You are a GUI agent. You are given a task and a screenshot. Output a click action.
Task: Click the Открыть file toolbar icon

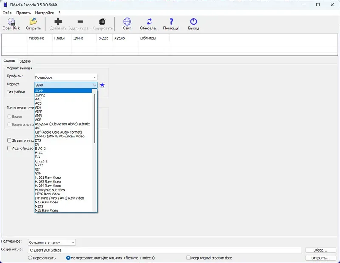click(34, 24)
